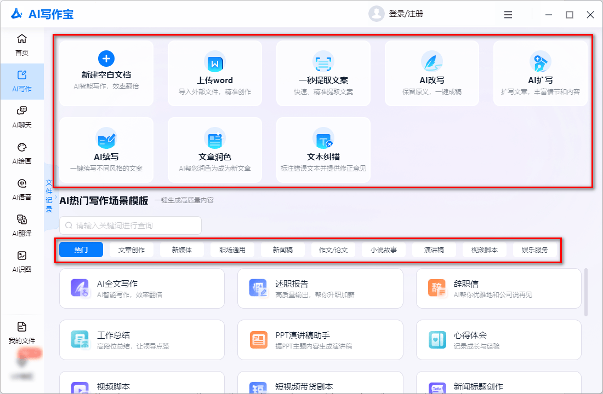This screenshot has width=603, height=394.
Task: Select the 小说故事 category tab
Action: click(384, 250)
